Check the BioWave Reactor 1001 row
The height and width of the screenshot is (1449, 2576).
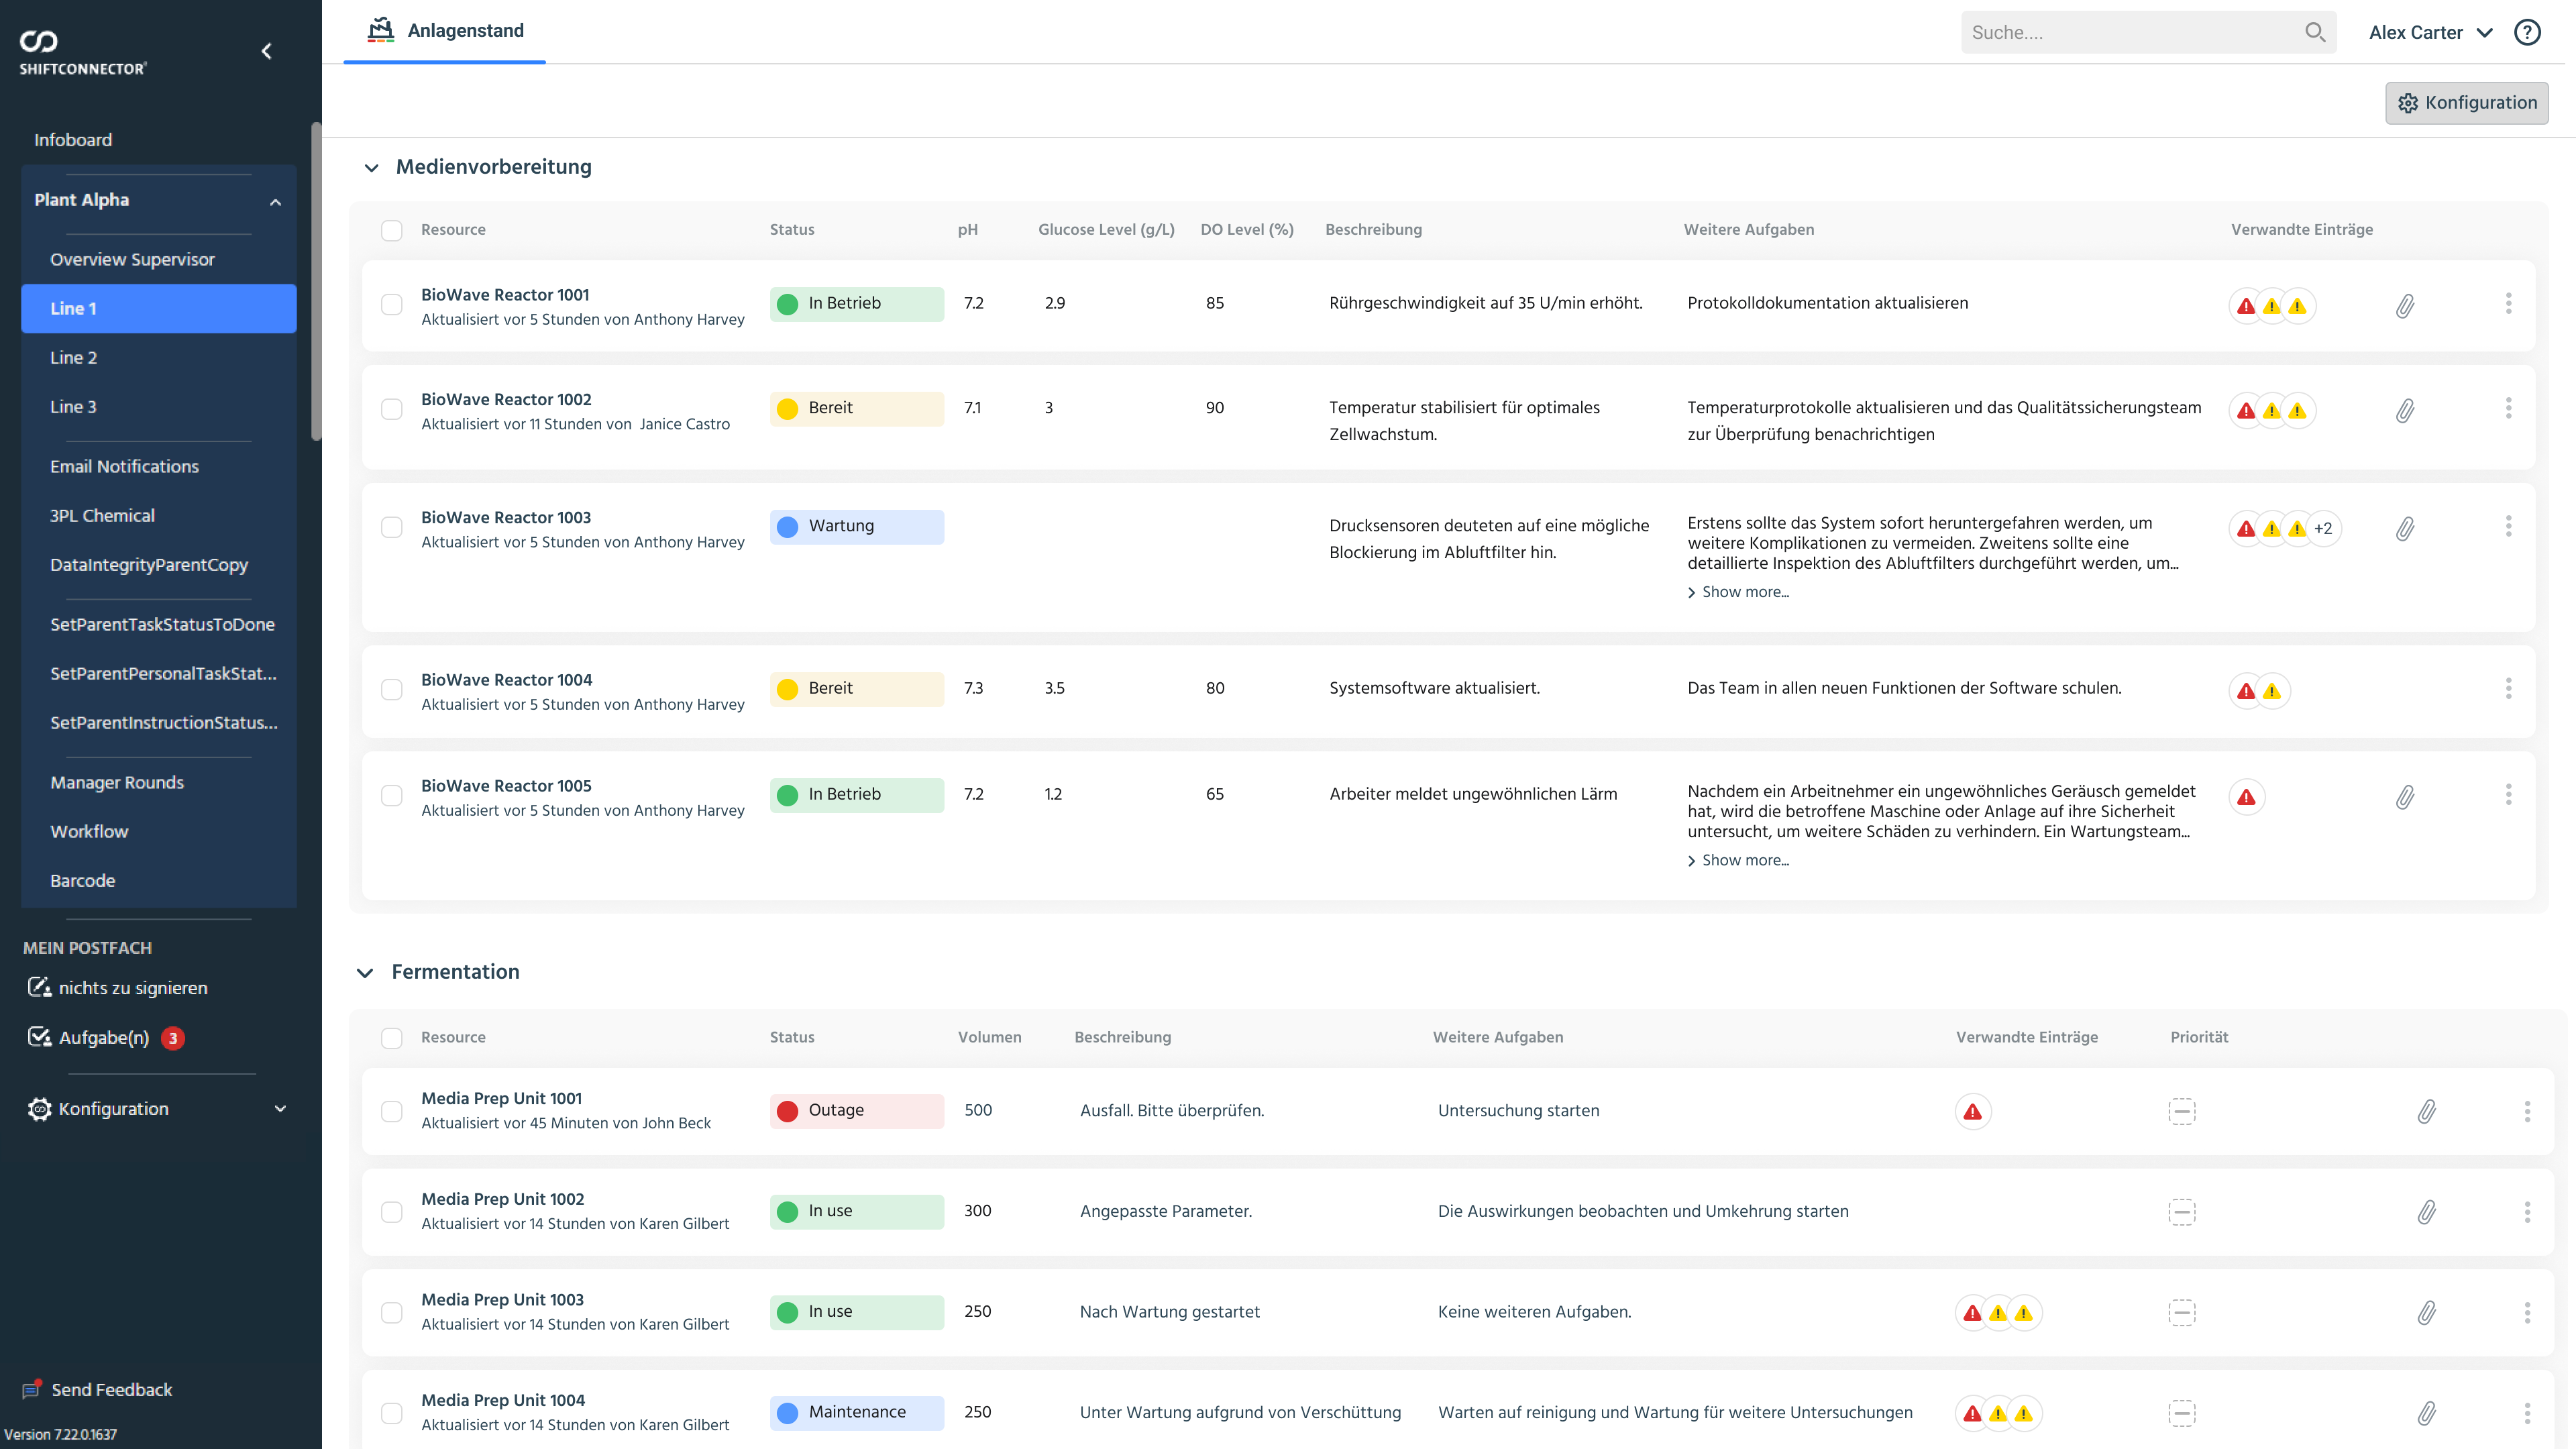pyautogui.click(x=391, y=304)
